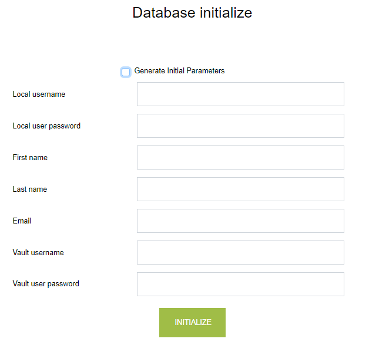Click the First name label
Viewport: 369px width, 359px height.
coord(30,158)
